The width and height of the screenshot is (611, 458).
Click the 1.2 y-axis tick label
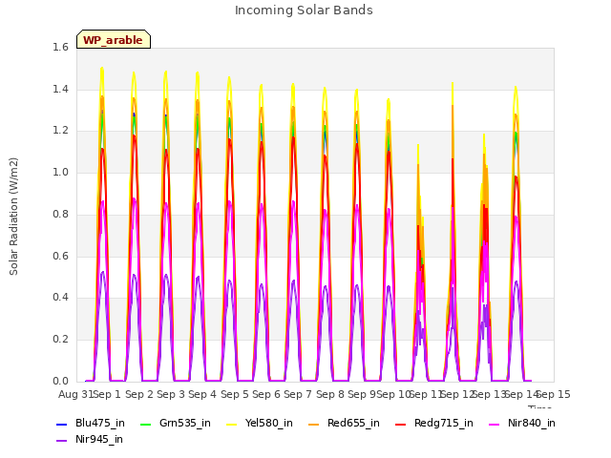click(x=60, y=131)
